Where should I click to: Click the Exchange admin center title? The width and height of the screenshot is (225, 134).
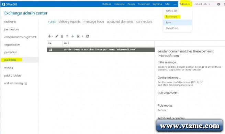pos(26,13)
